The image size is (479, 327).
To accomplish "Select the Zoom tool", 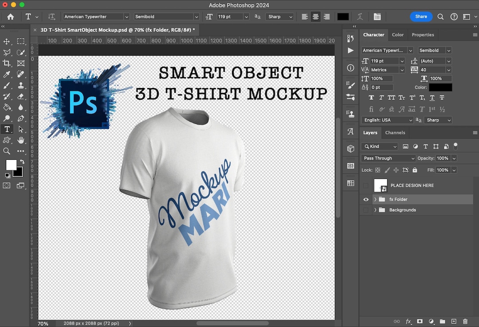I will (7, 151).
